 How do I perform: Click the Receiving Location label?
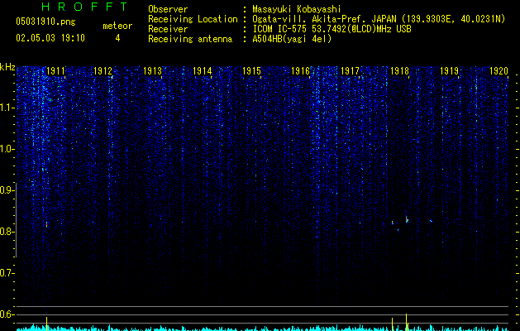tap(193, 19)
